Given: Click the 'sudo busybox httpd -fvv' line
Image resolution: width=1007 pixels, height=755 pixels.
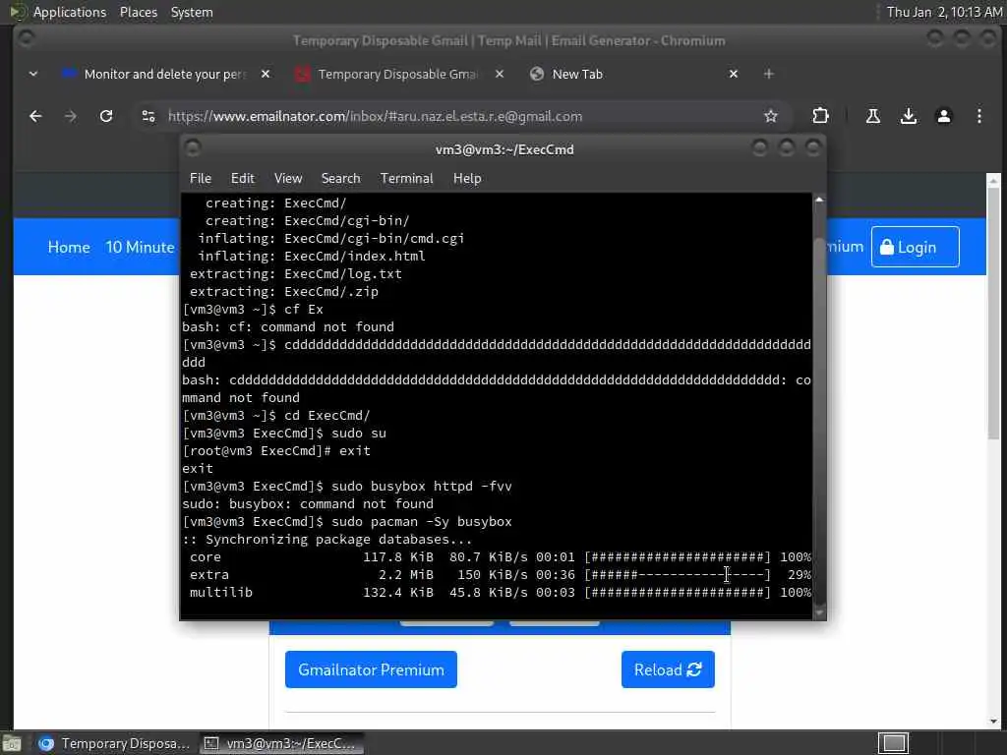Looking at the screenshot, I should (347, 486).
